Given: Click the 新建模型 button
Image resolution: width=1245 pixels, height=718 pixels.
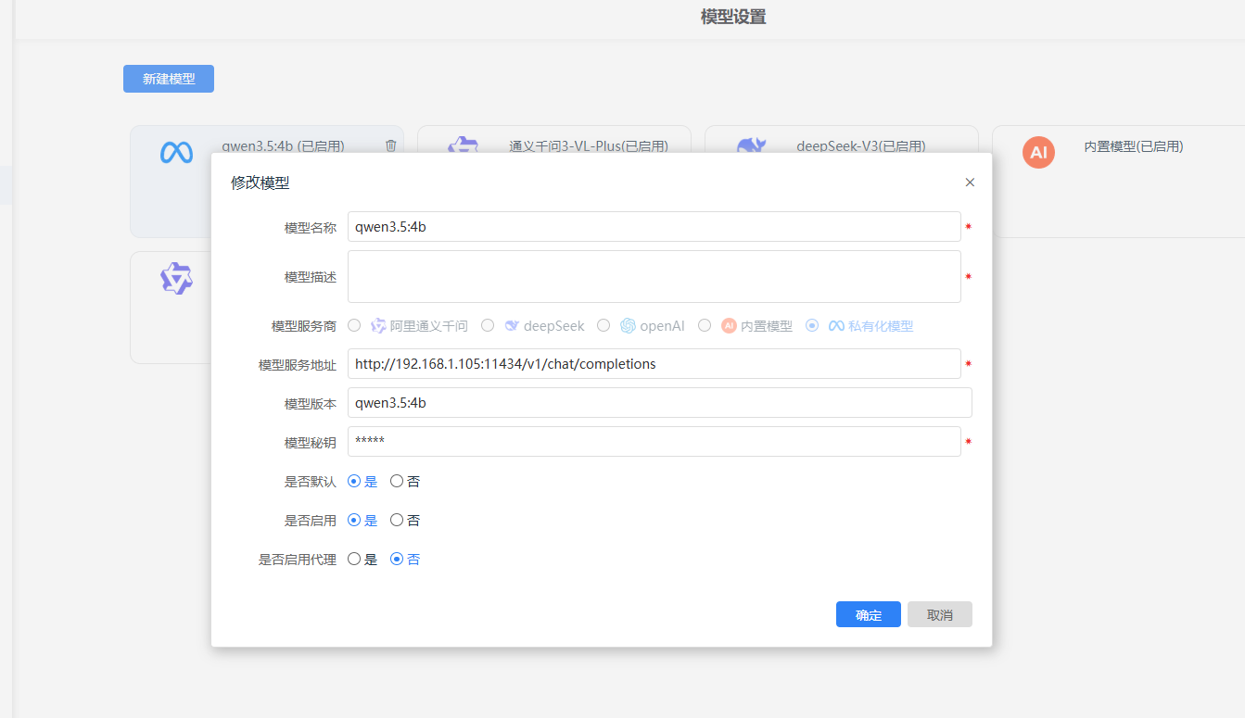Looking at the screenshot, I should coord(169,79).
